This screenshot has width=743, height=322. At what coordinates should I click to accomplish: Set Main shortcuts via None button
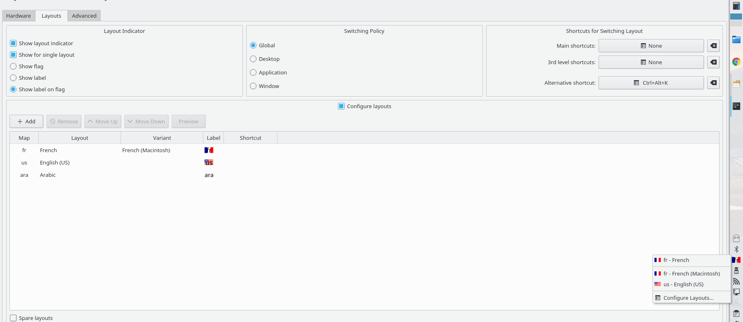coord(651,46)
